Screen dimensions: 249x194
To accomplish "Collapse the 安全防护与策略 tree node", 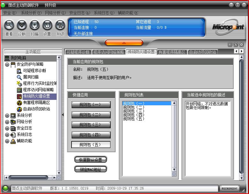I will click(7, 64).
